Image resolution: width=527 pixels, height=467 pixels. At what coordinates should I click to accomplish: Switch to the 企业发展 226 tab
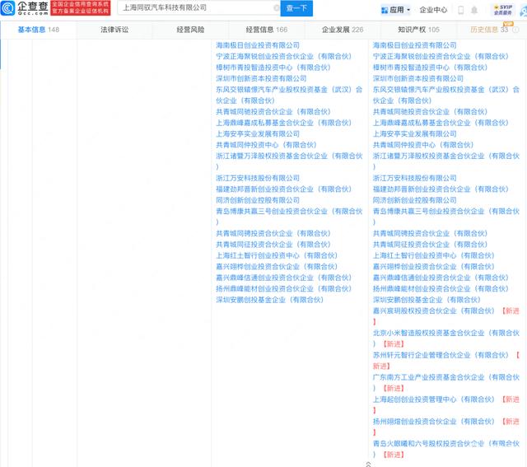tap(343, 30)
